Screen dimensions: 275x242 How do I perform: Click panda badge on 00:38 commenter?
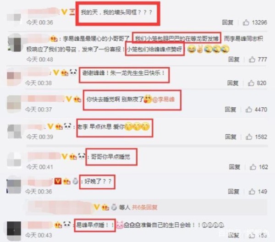click(73, 72)
